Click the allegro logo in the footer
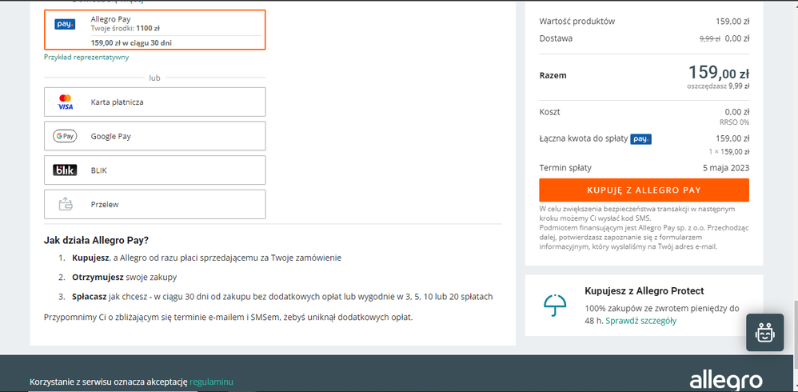Screen dimensions: 798x392 coord(726,380)
